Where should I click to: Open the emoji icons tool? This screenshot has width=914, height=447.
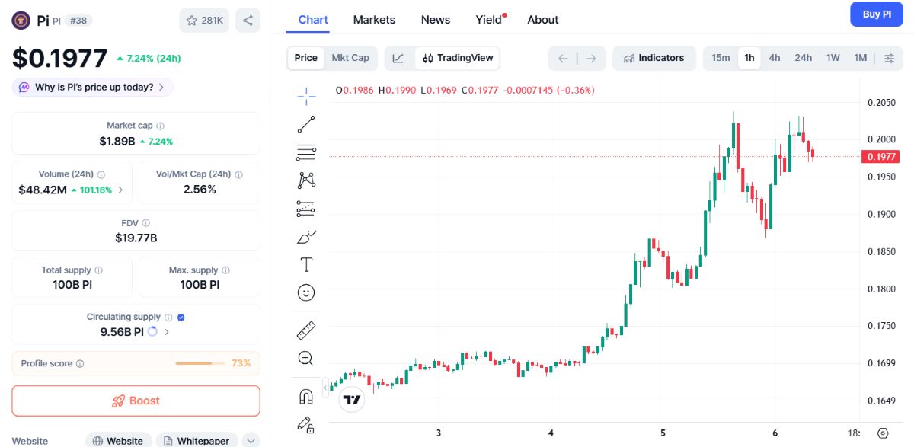point(306,292)
